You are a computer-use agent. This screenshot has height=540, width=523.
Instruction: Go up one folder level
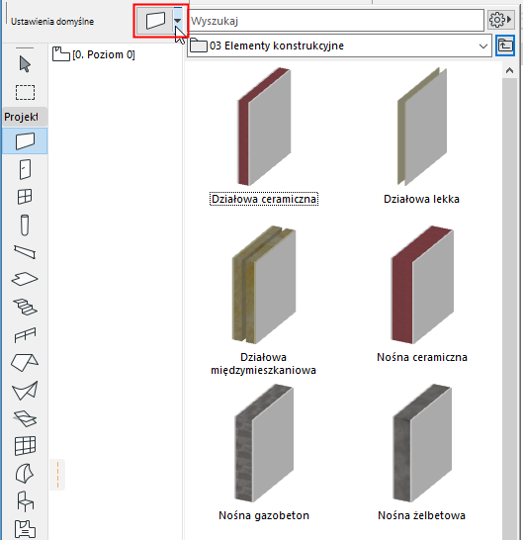tap(505, 45)
